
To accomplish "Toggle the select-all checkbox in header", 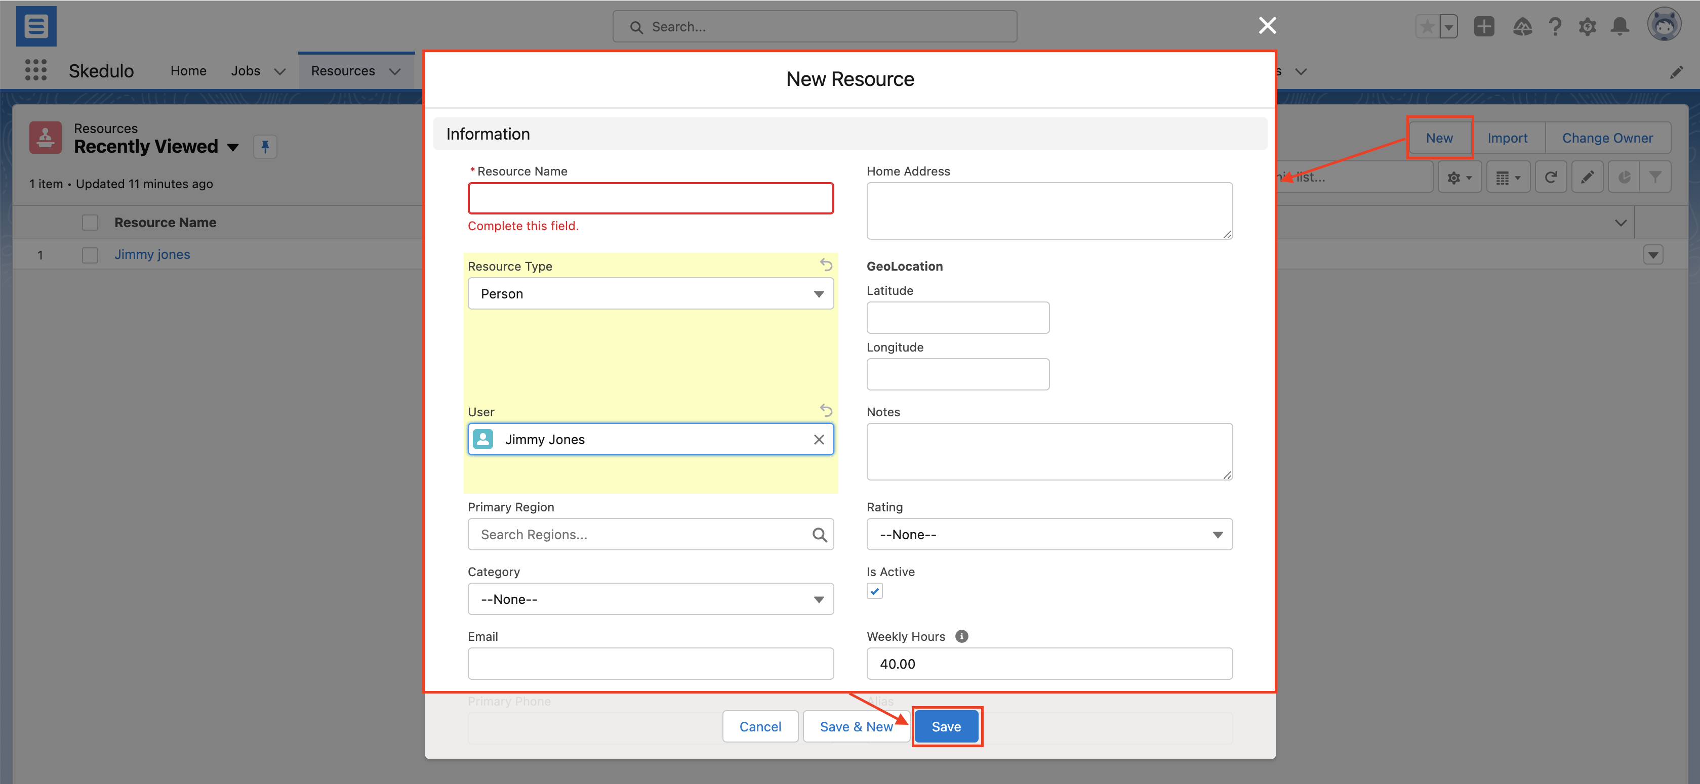I will pos(90,223).
